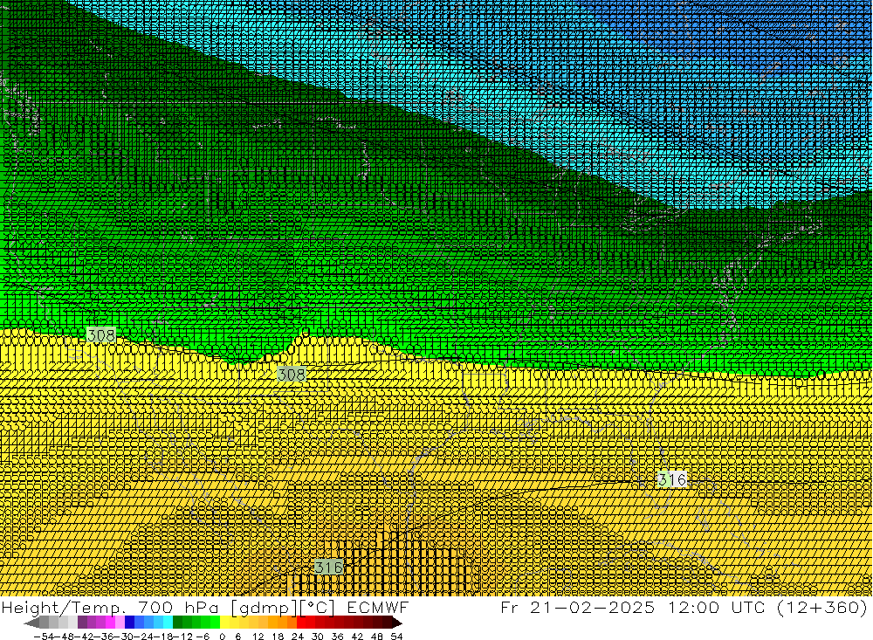Click the orange legend swatch just before 24

click(x=292, y=623)
